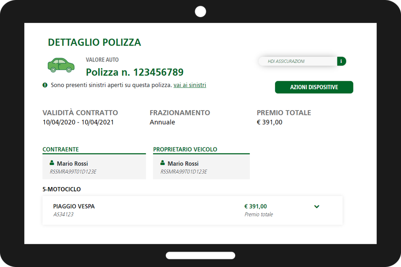
Task: Click the info icon next to HDI Assicurazioni
Action: tap(341, 61)
